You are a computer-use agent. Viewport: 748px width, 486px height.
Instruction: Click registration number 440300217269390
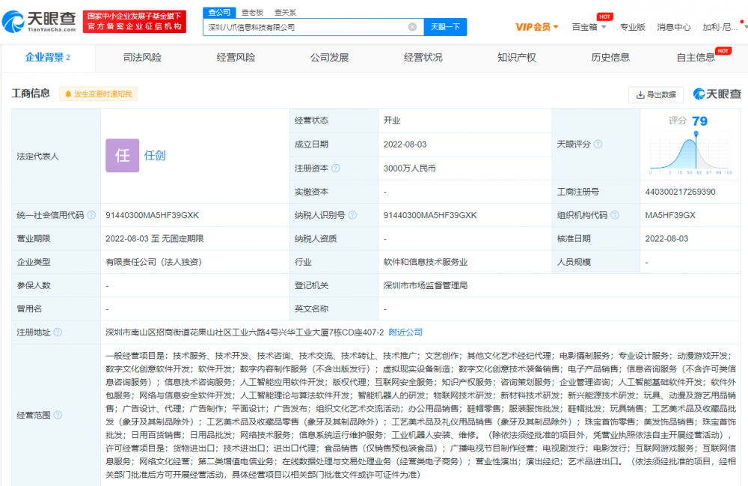pyautogui.click(x=680, y=192)
